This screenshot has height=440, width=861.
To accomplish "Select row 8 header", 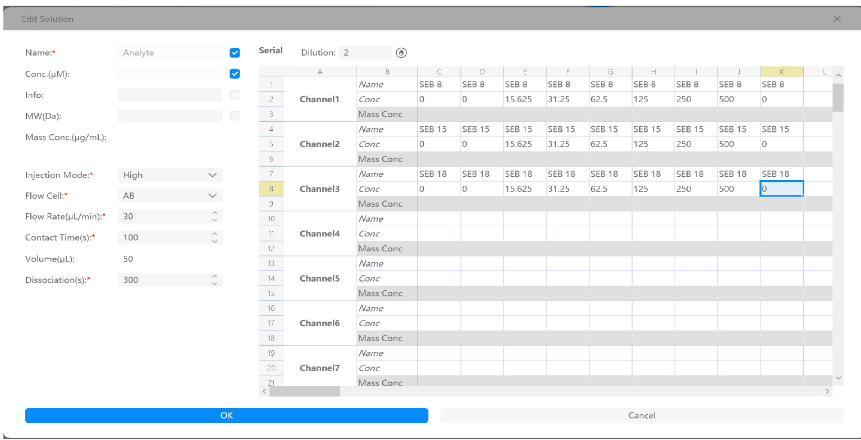I will coord(271,189).
